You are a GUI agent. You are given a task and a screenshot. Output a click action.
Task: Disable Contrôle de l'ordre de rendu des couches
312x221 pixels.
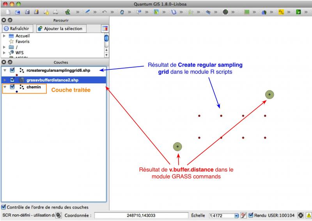click(4, 207)
